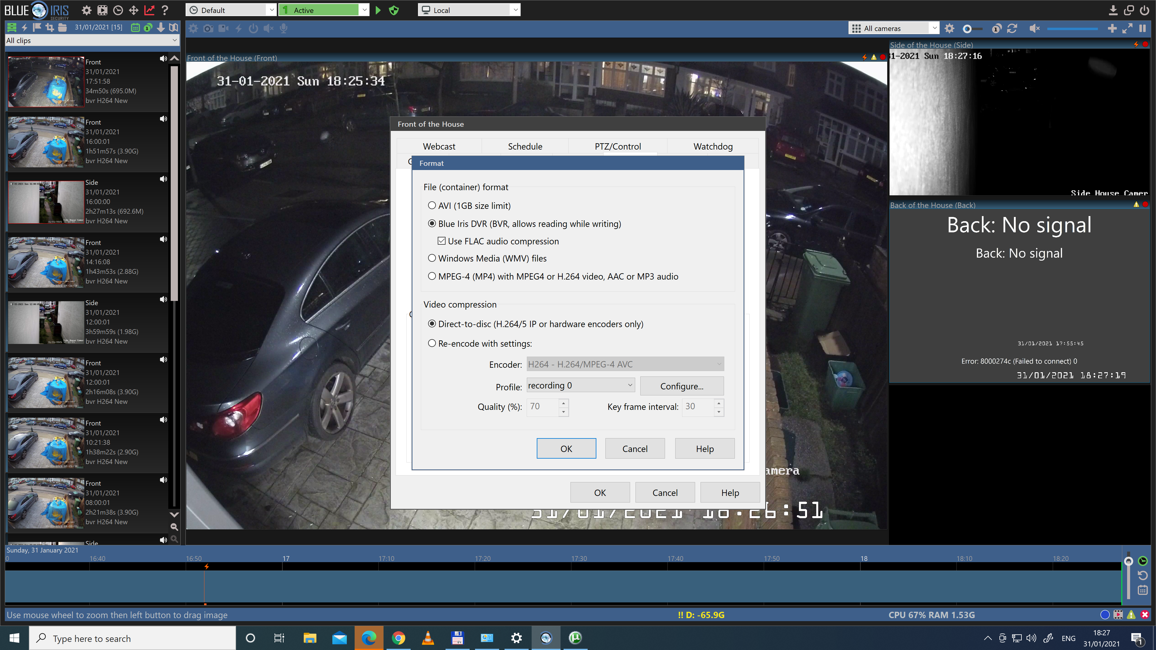The image size is (1156, 650).
Task: Adjust the volume slider in top right
Action: pos(1072,29)
